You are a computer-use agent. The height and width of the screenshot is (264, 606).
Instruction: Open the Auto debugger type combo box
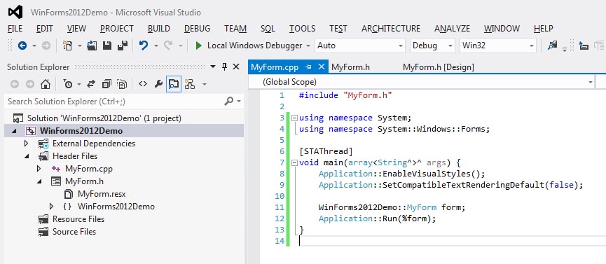360,46
